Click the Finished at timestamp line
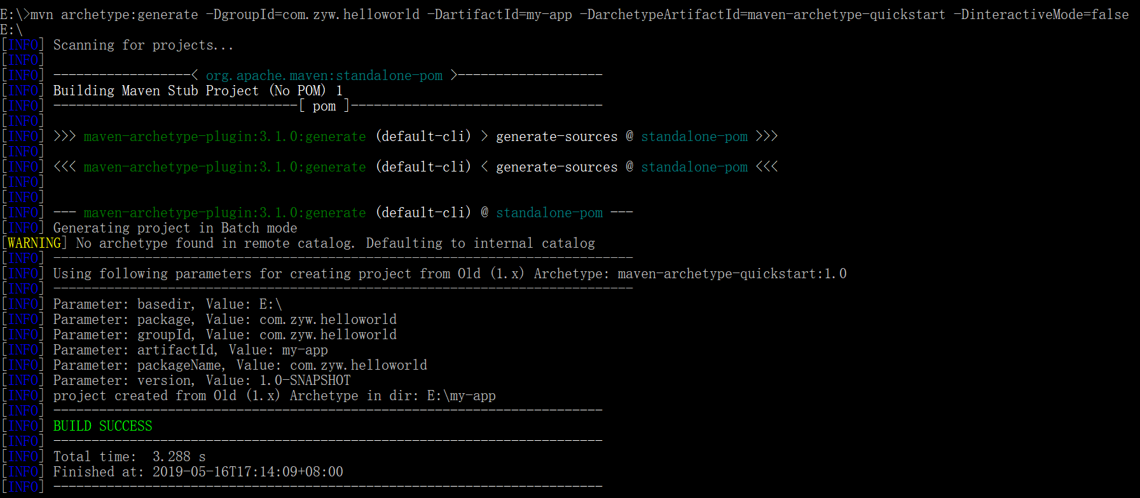This screenshot has height=498, width=1140. click(x=198, y=471)
